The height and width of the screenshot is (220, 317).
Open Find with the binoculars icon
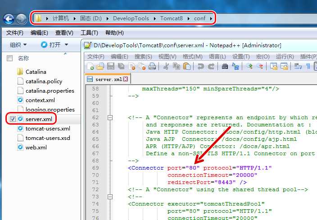(x=225, y=66)
